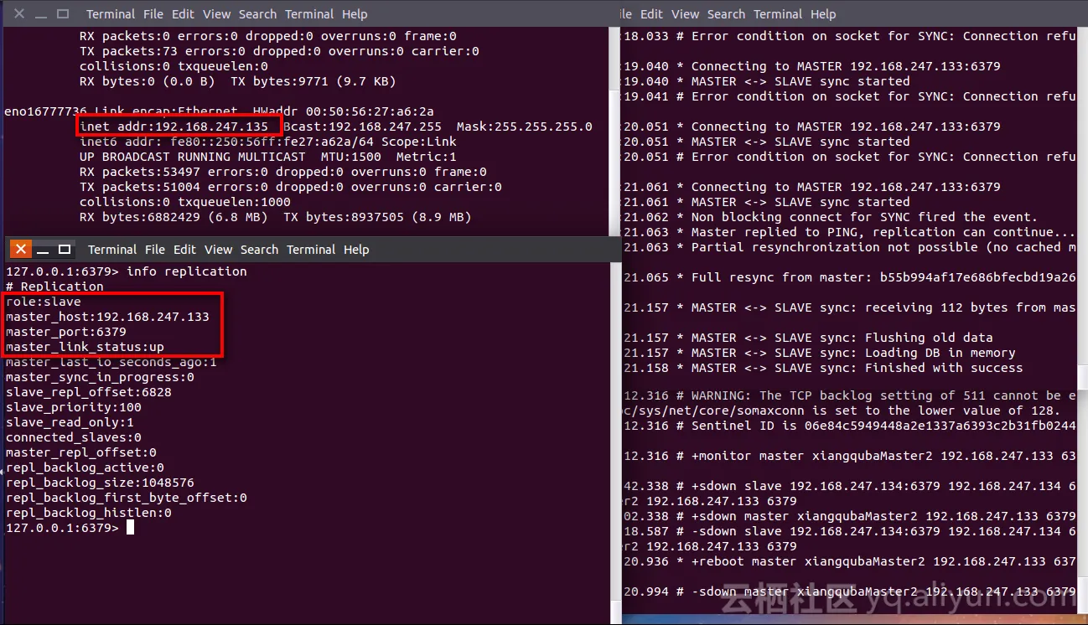Screen dimensions: 1088x625
Task: Open Help menu in top-left terminal
Action: click(355, 14)
